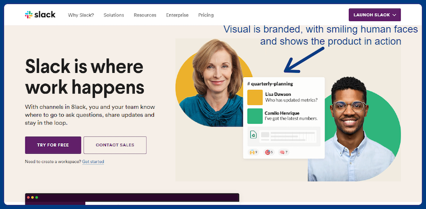The width and height of the screenshot is (426, 209).
Task: Click the spreadsheet preview attachment
Action: pos(284,137)
